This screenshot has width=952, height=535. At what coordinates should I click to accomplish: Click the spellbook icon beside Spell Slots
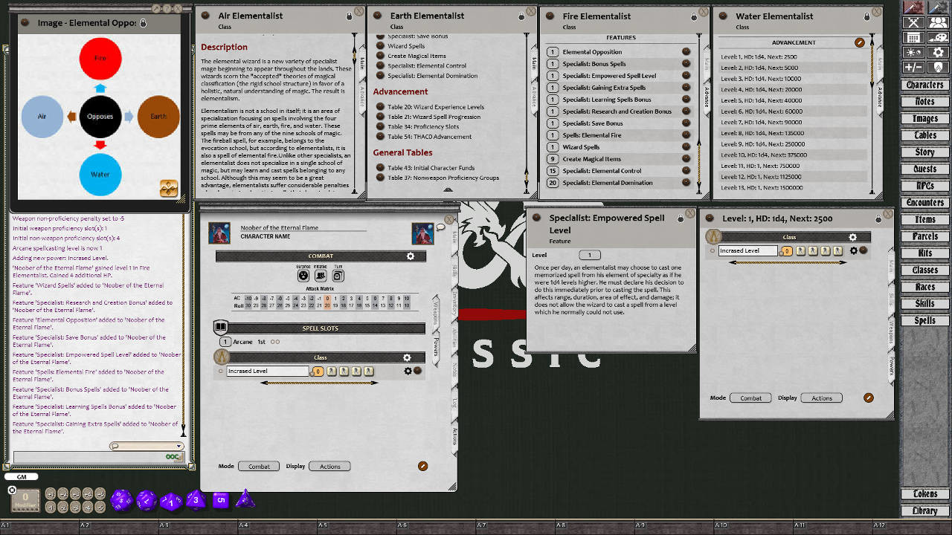pos(220,327)
